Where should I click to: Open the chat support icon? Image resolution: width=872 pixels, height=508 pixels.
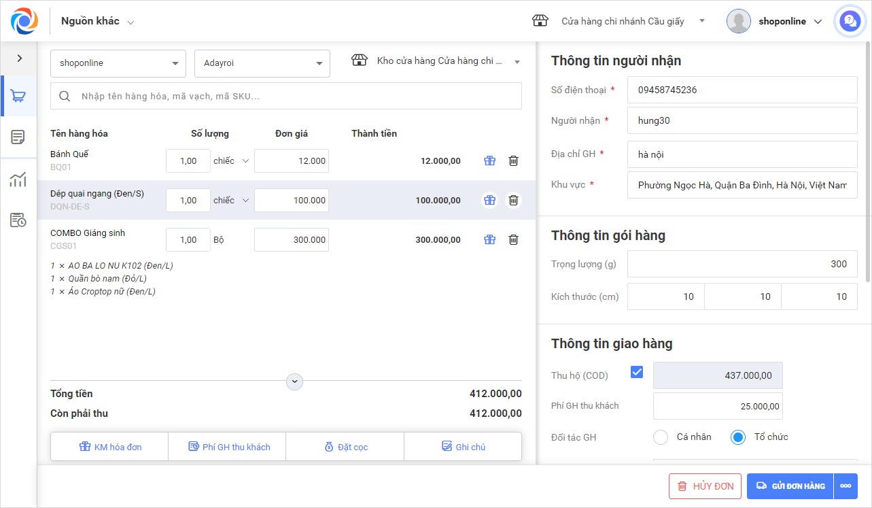pos(849,21)
